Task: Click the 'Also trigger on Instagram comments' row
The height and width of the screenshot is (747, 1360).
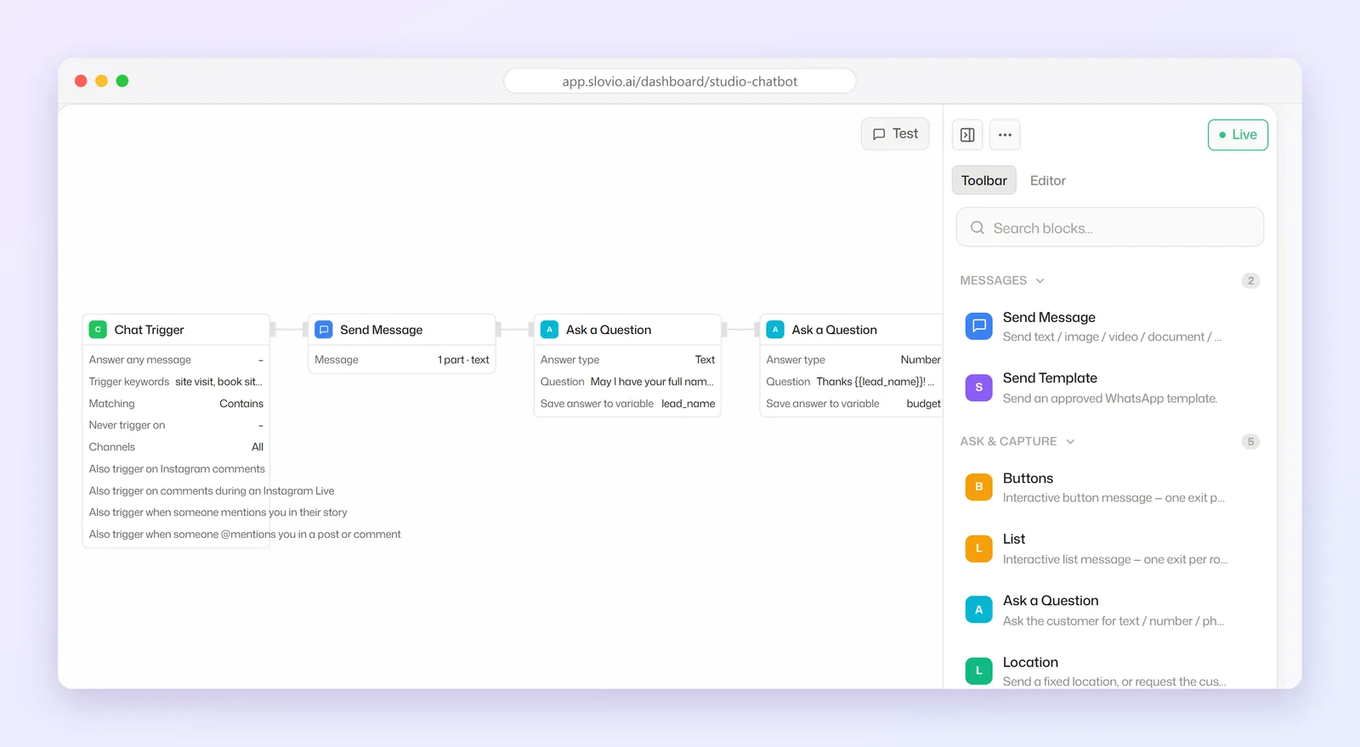Action: point(177,469)
